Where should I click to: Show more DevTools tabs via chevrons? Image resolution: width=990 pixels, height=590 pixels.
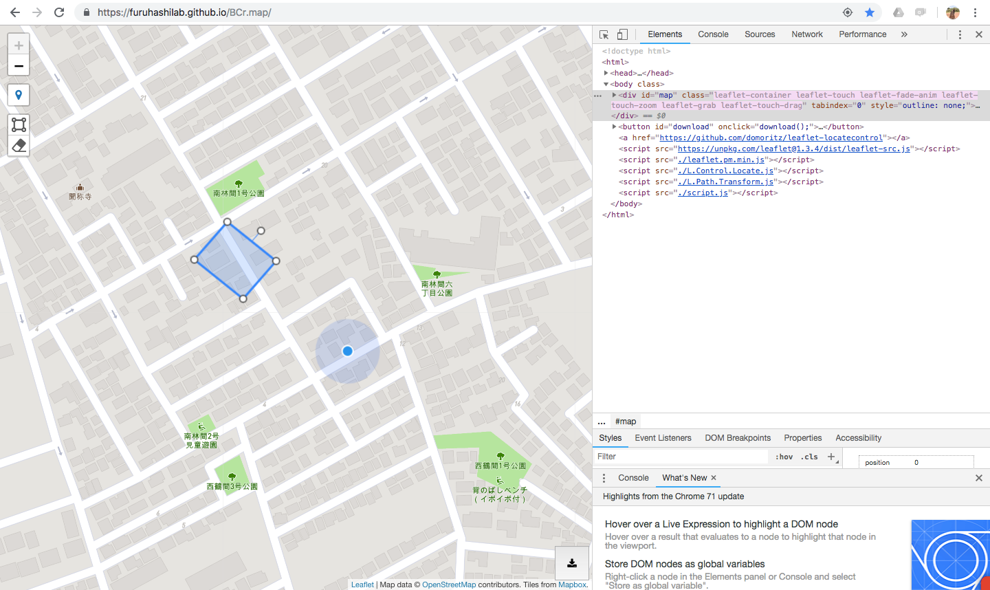point(904,34)
